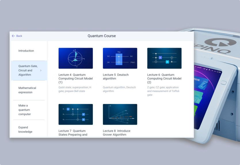Open the Introduction section
The height and width of the screenshot is (165, 240).
[x=26, y=51]
